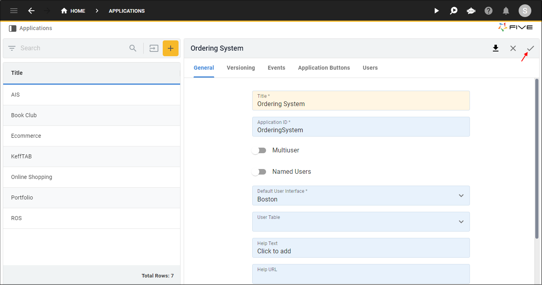Image resolution: width=542 pixels, height=285 pixels.
Task: Open the debug run inspector icon
Action: coord(454,11)
